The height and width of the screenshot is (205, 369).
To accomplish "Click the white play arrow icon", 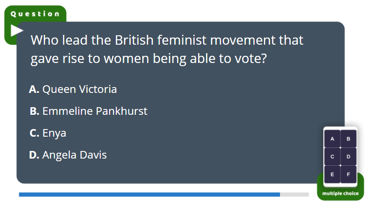I will coord(17,30).
